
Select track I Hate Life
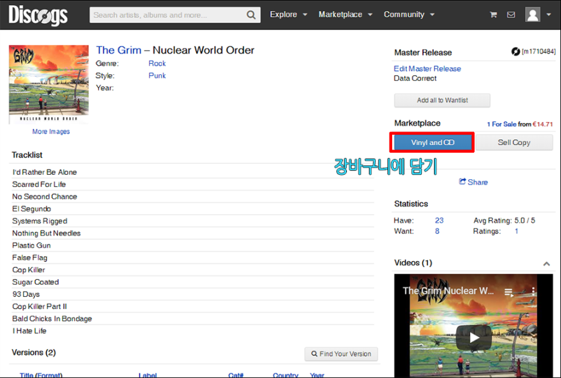pos(29,331)
